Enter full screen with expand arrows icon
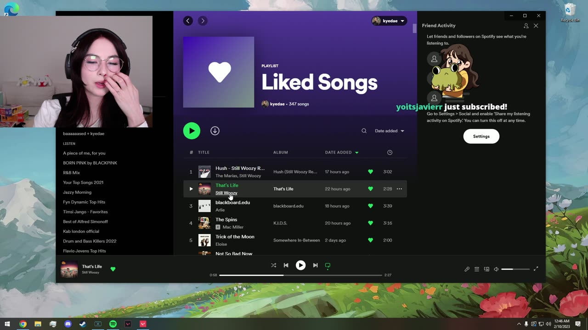The width and height of the screenshot is (588, 330). click(536, 269)
